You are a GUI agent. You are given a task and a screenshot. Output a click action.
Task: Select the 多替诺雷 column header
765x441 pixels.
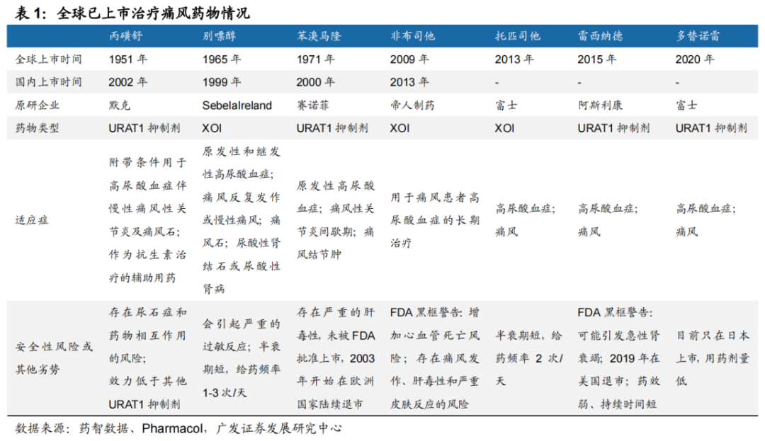698,36
